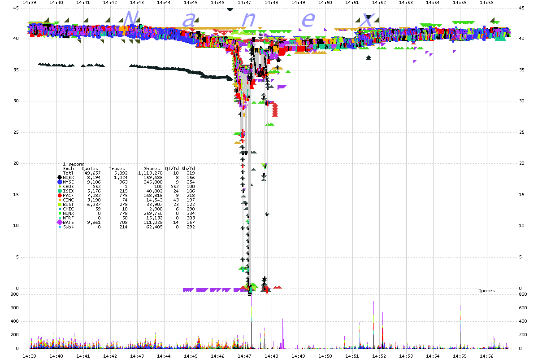
Task: Select the green BOST legend square
Action: tap(60, 205)
